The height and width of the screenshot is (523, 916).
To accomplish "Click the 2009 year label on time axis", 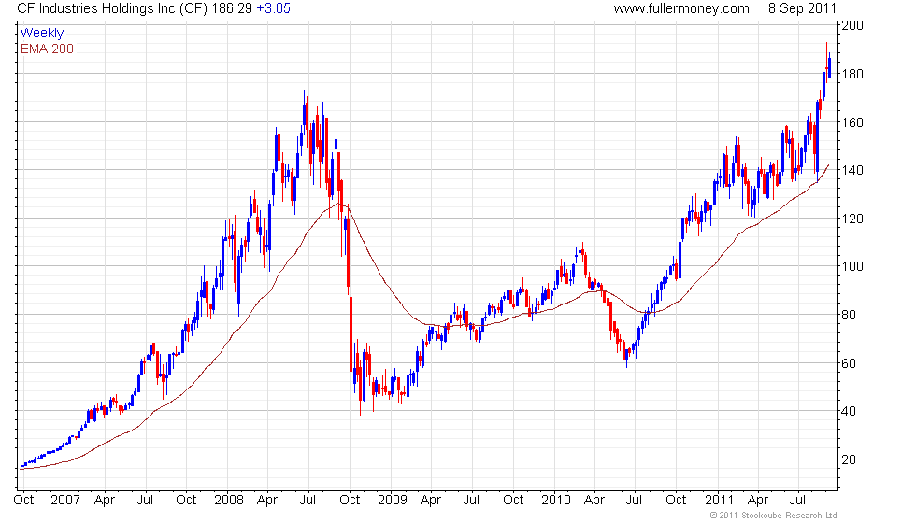I will pyautogui.click(x=392, y=501).
